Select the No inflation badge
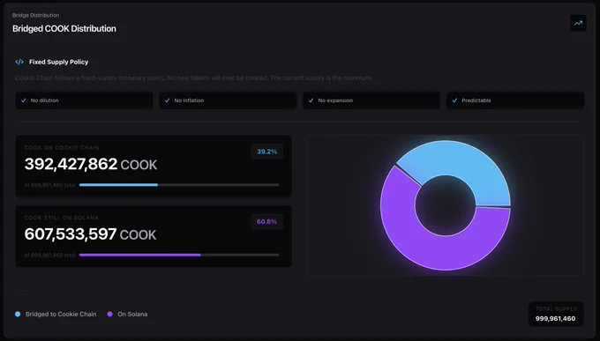Image resolution: width=600 pixels, height=341 pixels. tap(228, 100)
